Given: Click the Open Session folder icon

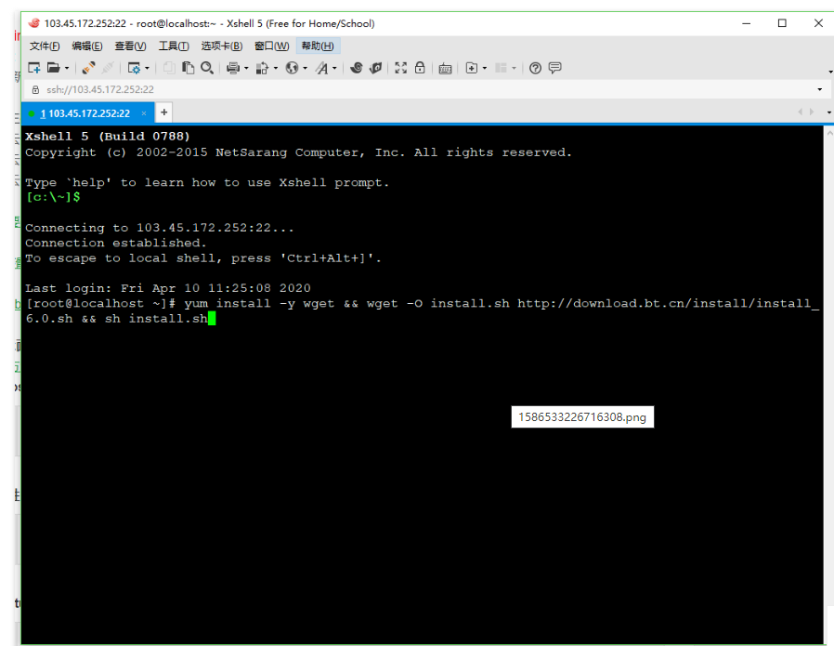Looking at the screenshot, I should pos(53,68).
